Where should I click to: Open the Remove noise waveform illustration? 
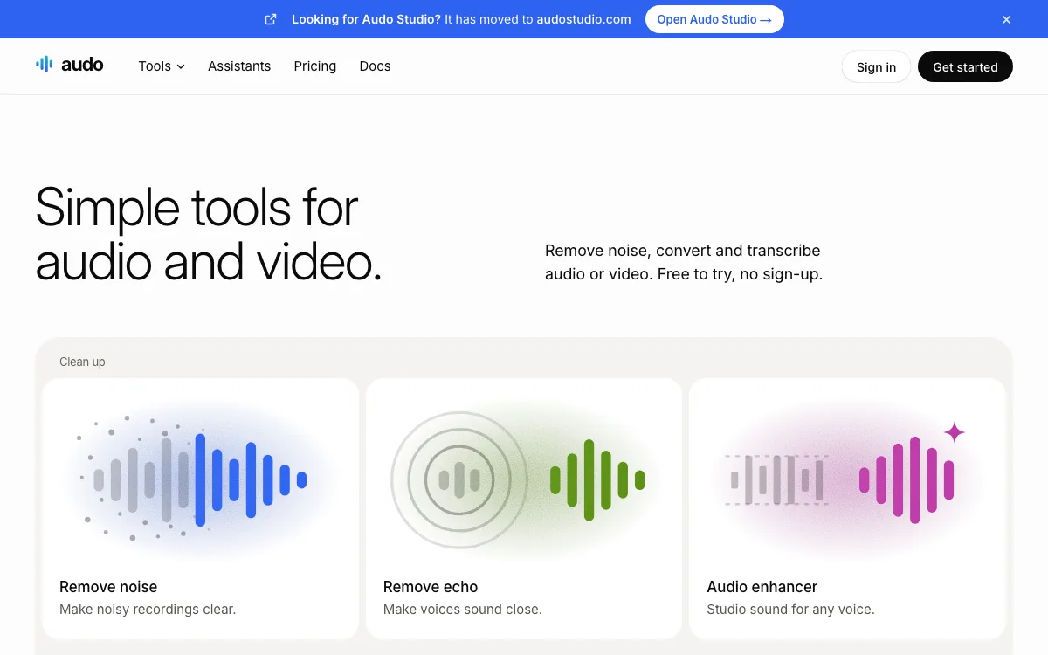pos(201,479)
